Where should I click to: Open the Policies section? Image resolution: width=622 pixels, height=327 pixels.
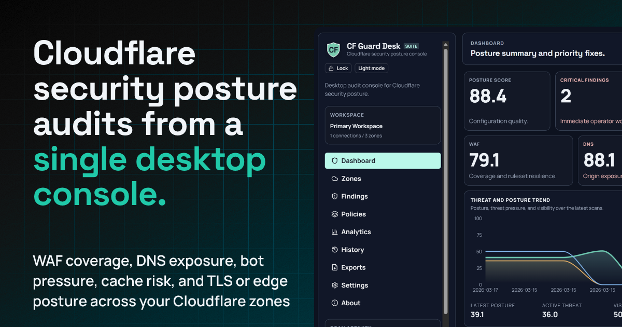[383, 214]
